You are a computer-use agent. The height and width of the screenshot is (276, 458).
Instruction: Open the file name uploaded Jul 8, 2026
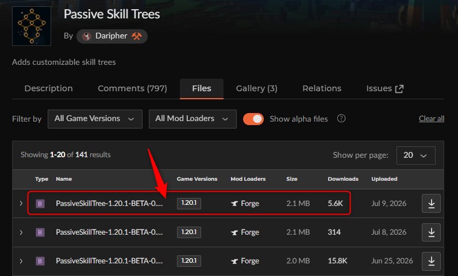(x=109, y=232)
